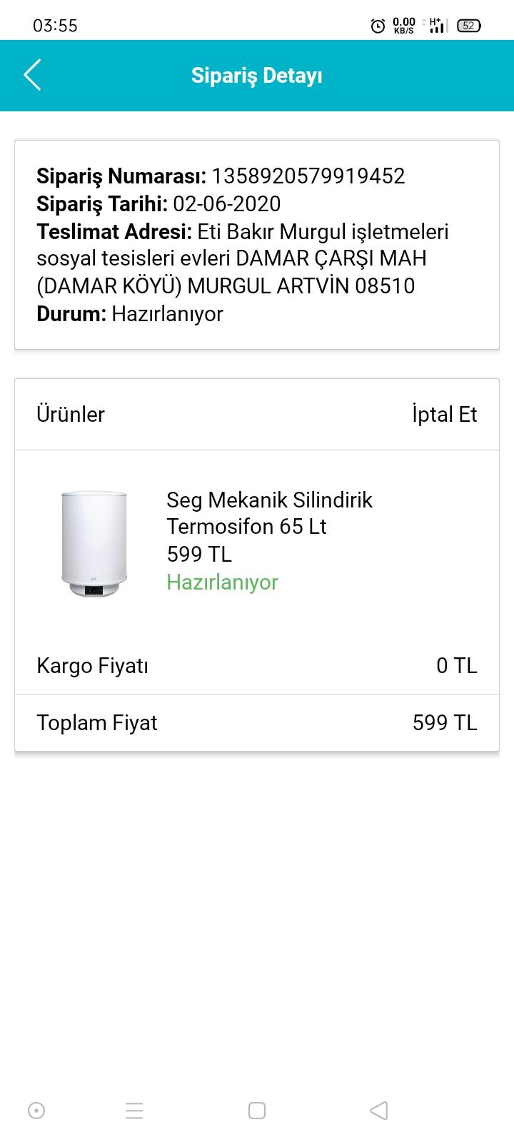Tap the battery indicator icon
This screenshot has width=514, height=1142.
click(468, 26)
